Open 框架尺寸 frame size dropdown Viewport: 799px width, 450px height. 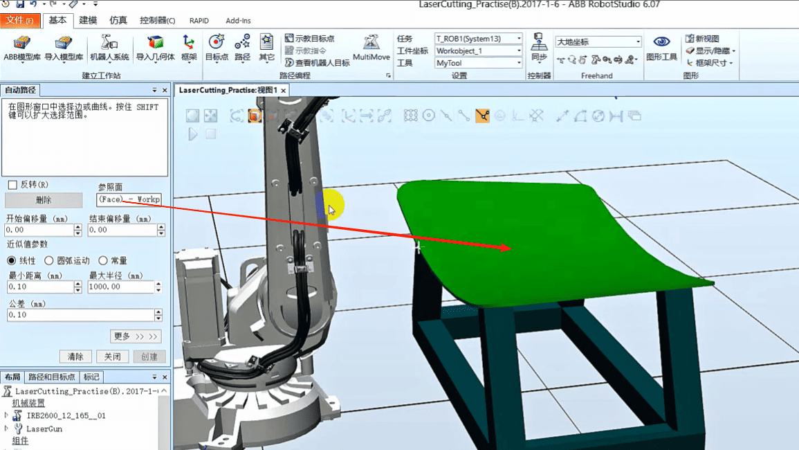(709, 63)
